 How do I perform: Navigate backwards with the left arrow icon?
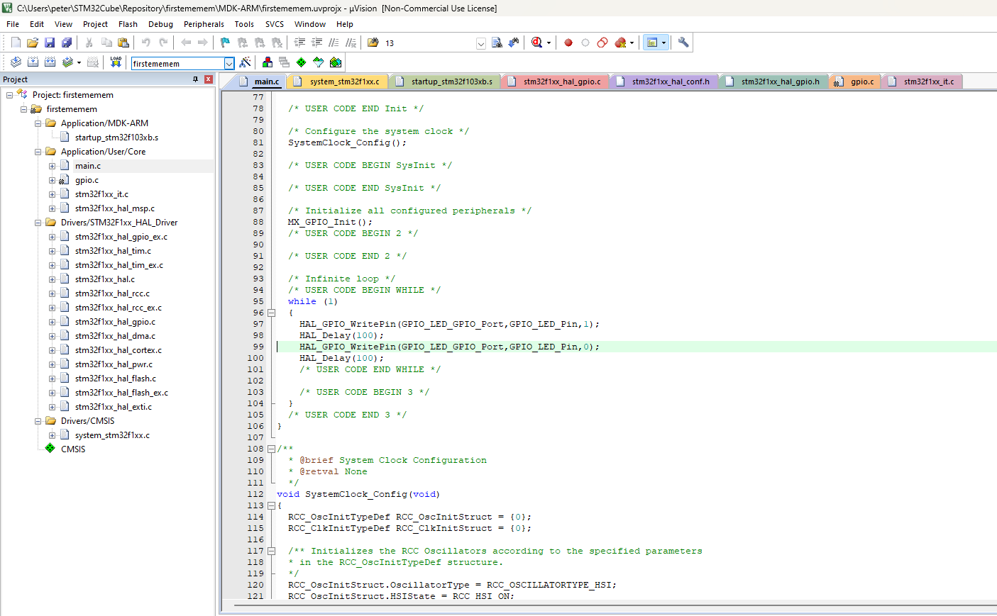(x=186, y=43)
